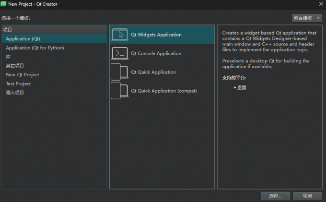326x202 pixels.
Task: Click the Qt Widgets Application template icon
Action: click(x=119, y=35)
